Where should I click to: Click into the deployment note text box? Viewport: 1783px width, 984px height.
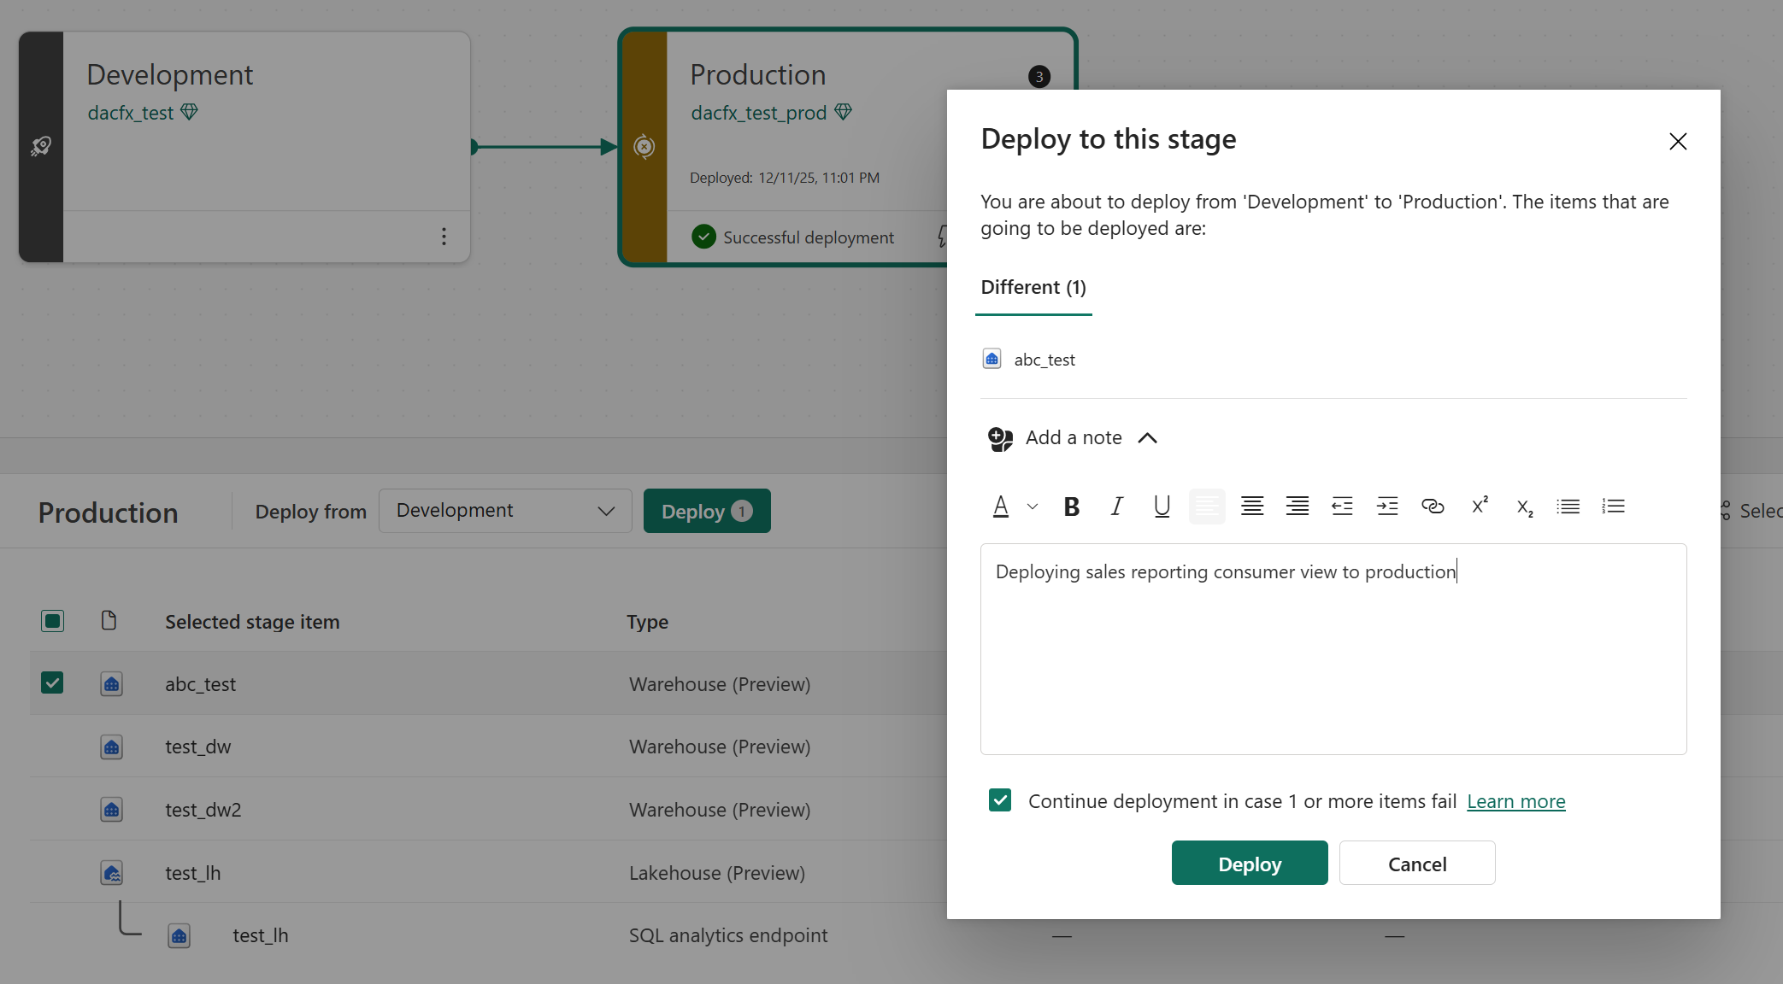[1333, 649]
